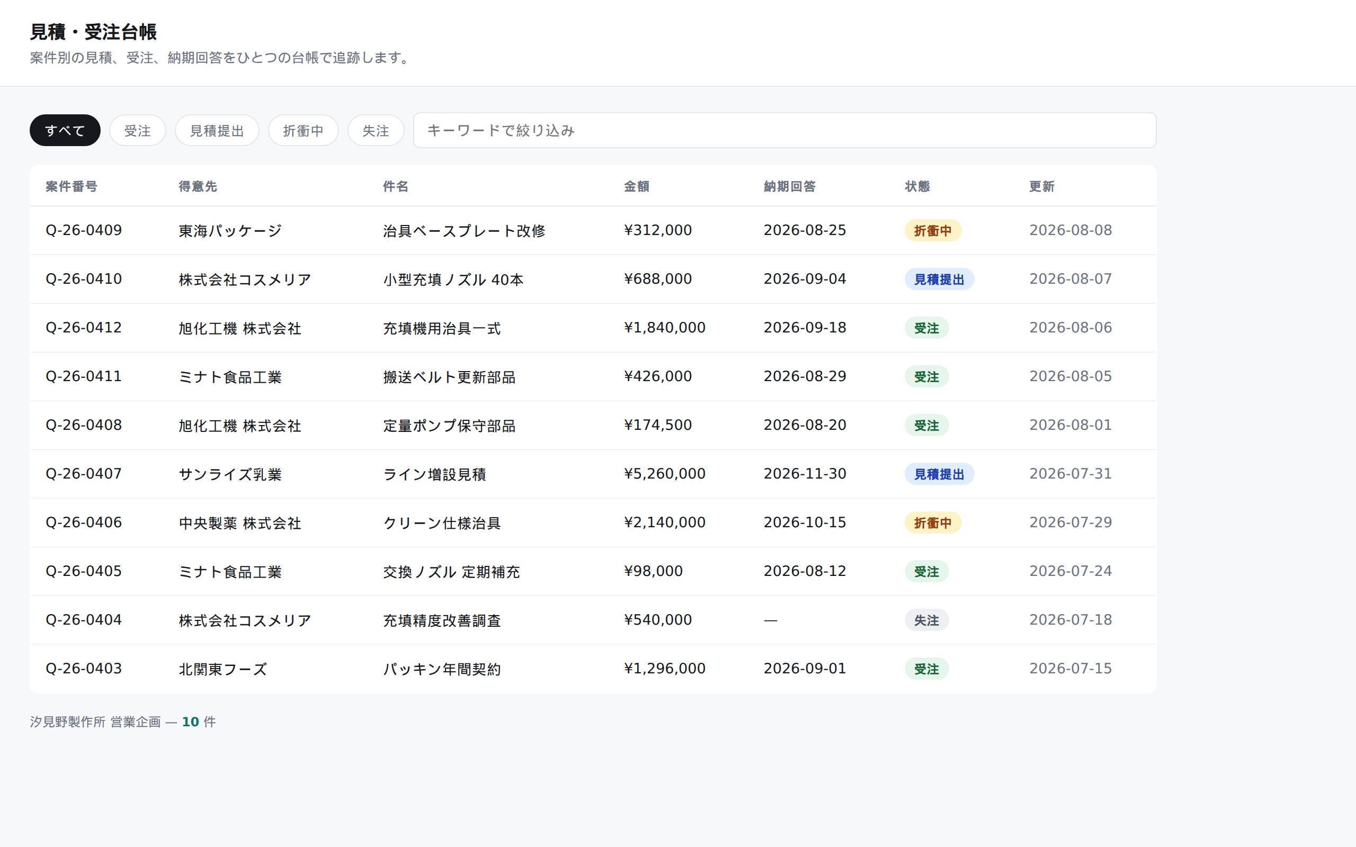1356x847 pixels.
Task: Open case Q-26-0410
Action: coord(84,279)
